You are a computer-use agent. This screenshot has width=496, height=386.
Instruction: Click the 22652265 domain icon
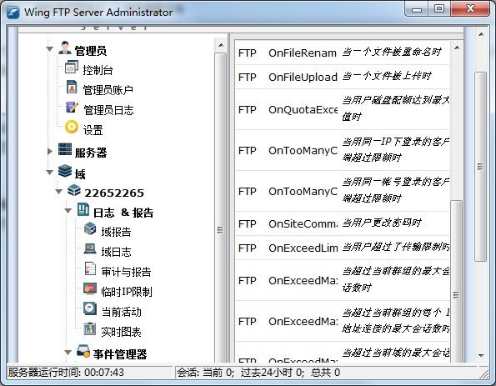click(74, 190)
